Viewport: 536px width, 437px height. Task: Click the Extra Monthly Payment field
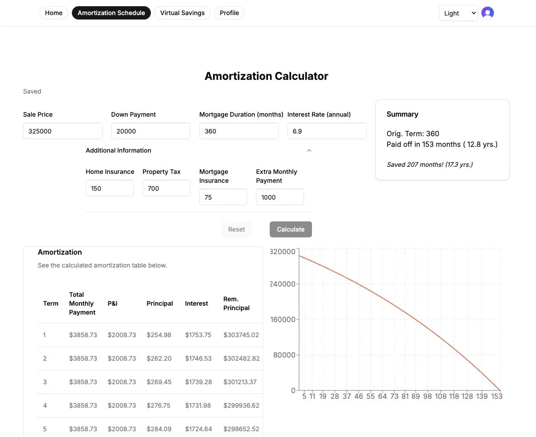[280, 197]
